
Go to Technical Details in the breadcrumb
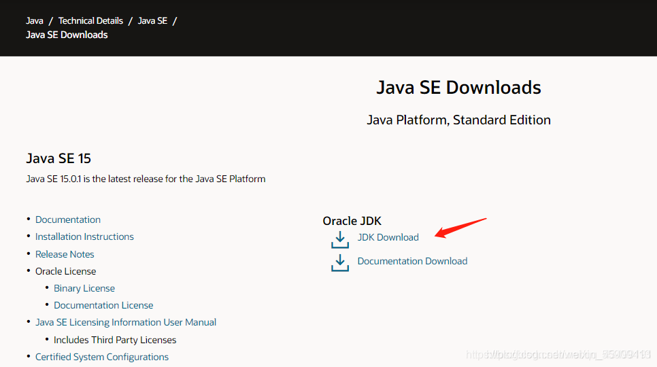click(x=90, y=21)
